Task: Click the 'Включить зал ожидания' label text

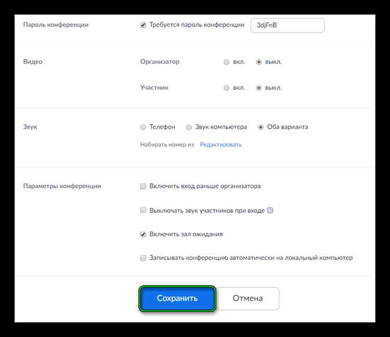Action: tap(186, 234)
